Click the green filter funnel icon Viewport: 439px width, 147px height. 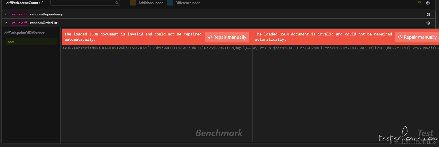point(419,3)
